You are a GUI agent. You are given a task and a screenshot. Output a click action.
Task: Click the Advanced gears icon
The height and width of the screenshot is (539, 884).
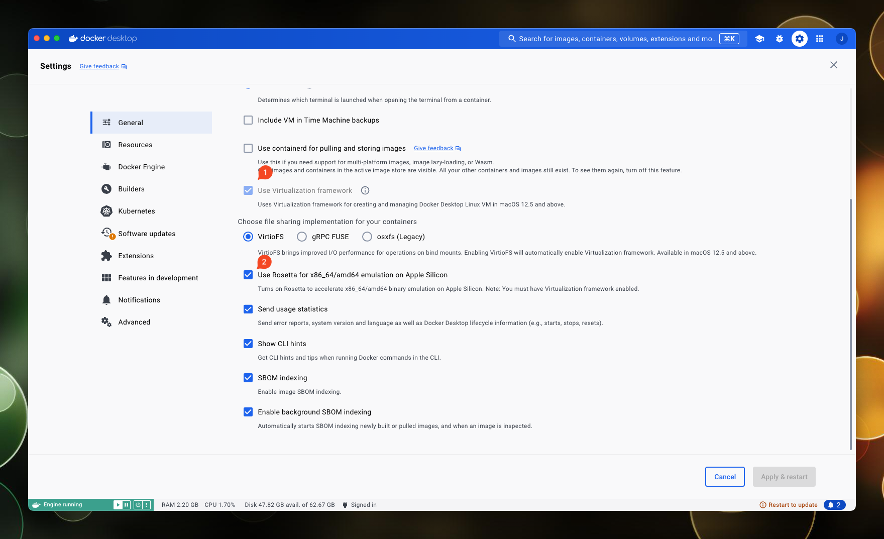click(106, 322)
